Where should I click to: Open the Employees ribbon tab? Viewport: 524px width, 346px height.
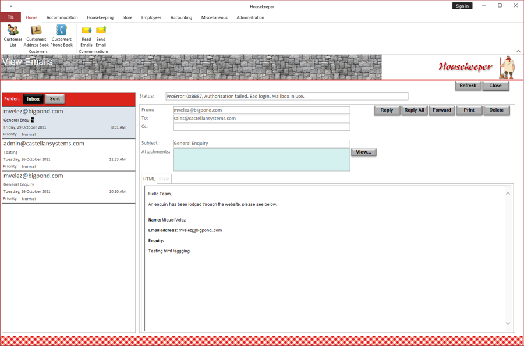(x=151, y=17)
